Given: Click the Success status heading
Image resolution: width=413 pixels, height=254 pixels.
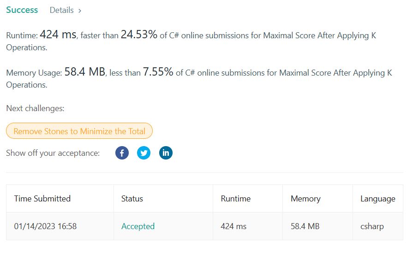Looking at the screenshot, I should tap(22, 10).
